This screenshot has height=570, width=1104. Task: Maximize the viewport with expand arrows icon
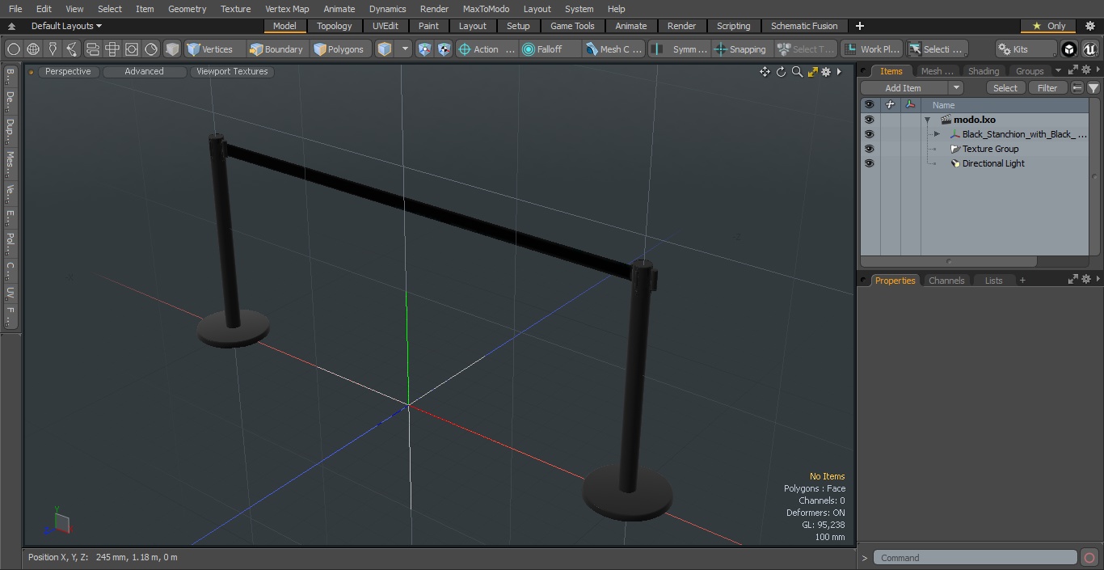(812, 72)
